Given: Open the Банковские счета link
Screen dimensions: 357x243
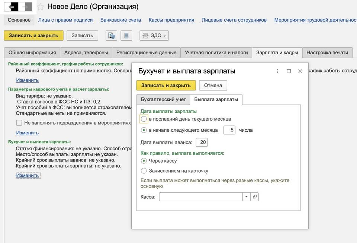Looking at the screenshot, I should (120, 20).
